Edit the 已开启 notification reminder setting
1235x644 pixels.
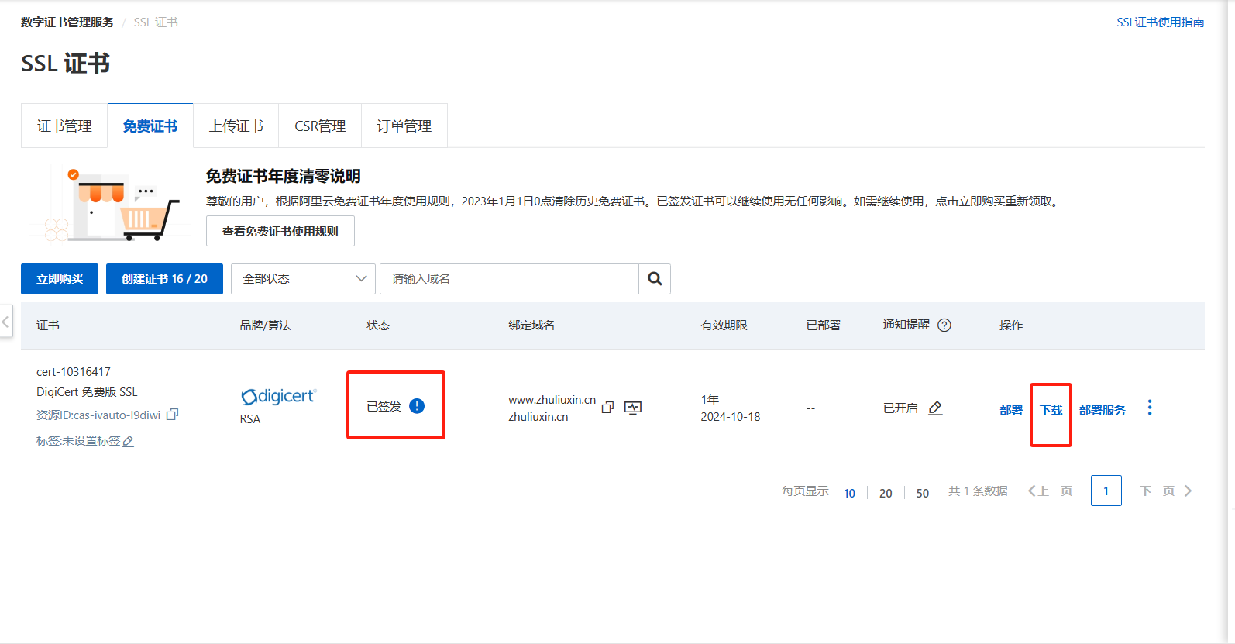[935, 408]
